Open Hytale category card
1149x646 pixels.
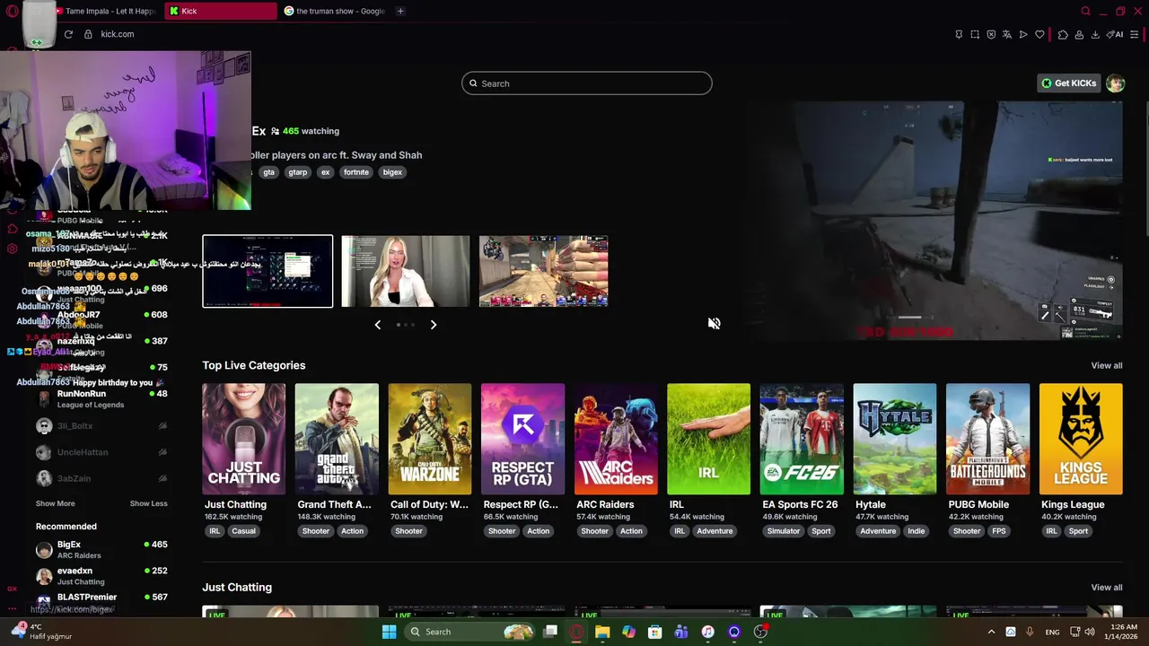coord(894,439)
